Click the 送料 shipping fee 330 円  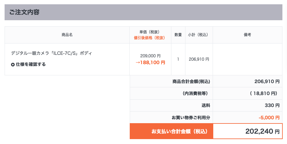[272, 105]
